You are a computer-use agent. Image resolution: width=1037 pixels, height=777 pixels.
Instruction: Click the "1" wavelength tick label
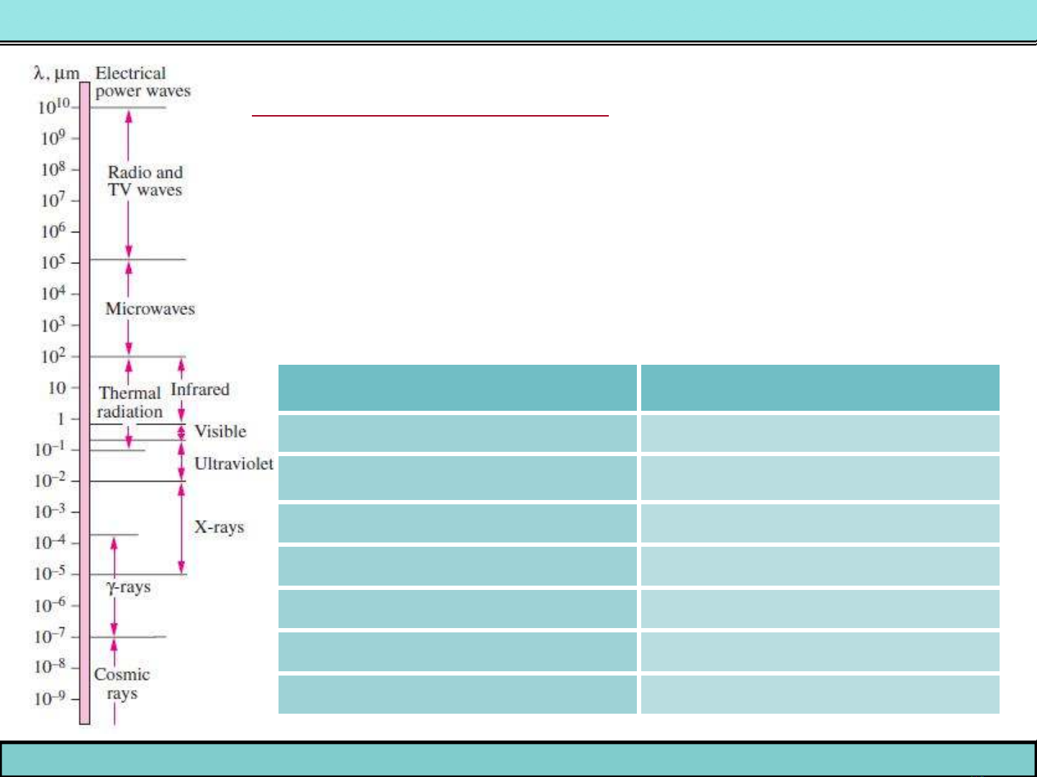tap(61, 419)
